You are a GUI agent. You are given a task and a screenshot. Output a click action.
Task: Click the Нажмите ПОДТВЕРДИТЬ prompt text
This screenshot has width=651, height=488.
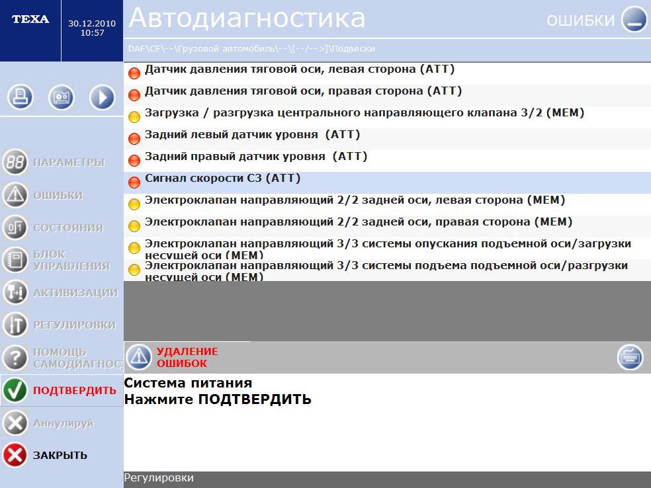(x=218, y=399)
